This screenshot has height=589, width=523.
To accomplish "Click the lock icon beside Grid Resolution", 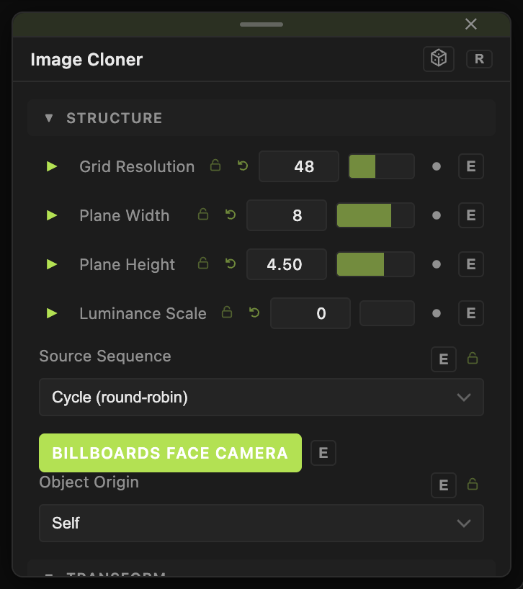I will pyautogui.click(x=215, y=166).
